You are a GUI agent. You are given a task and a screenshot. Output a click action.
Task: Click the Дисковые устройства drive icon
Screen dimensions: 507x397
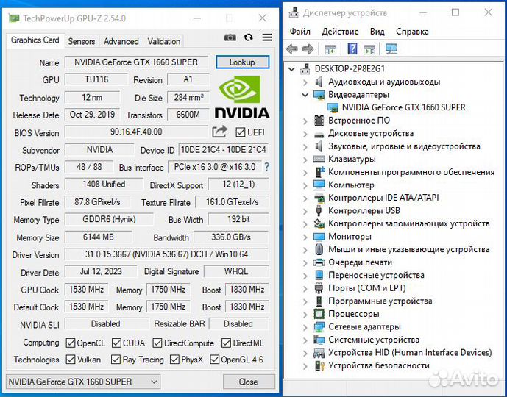(319, 134)
